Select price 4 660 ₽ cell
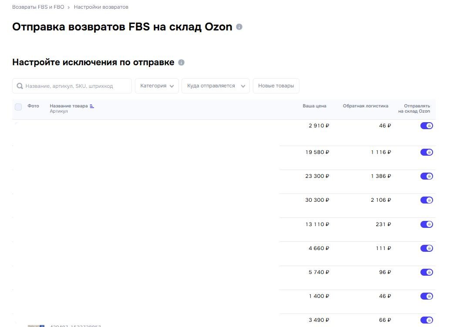Image resolution: width=457 pixels, height=327 pixels. (319, 248)
